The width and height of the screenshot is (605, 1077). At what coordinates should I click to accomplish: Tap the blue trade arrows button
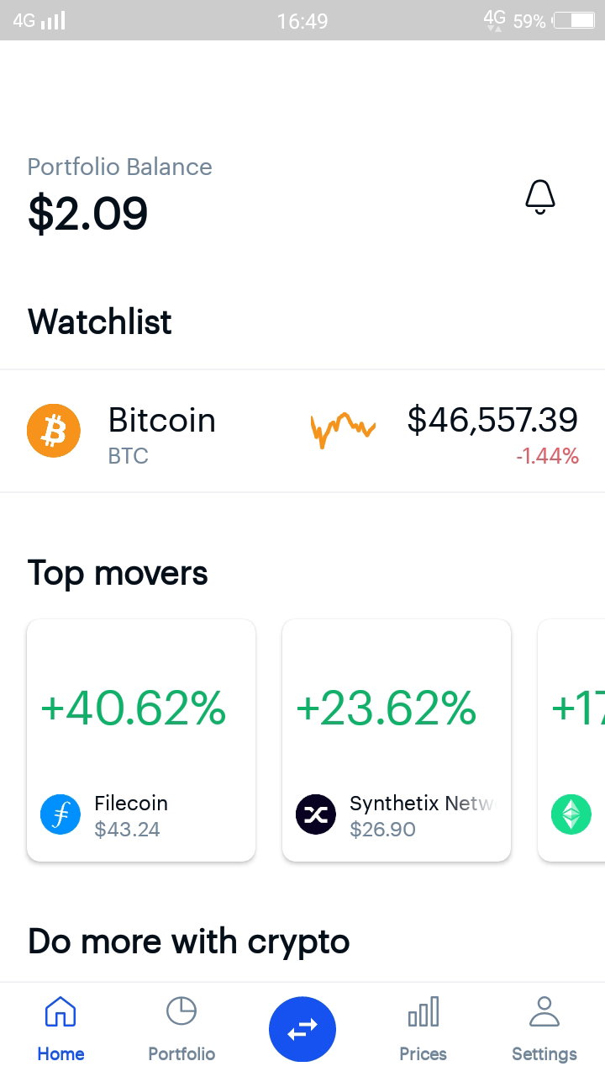[302, 1029]
